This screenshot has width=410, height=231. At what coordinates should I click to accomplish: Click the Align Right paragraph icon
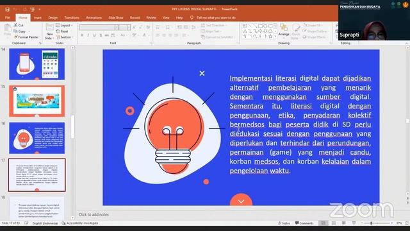click(x=170, y=35)
